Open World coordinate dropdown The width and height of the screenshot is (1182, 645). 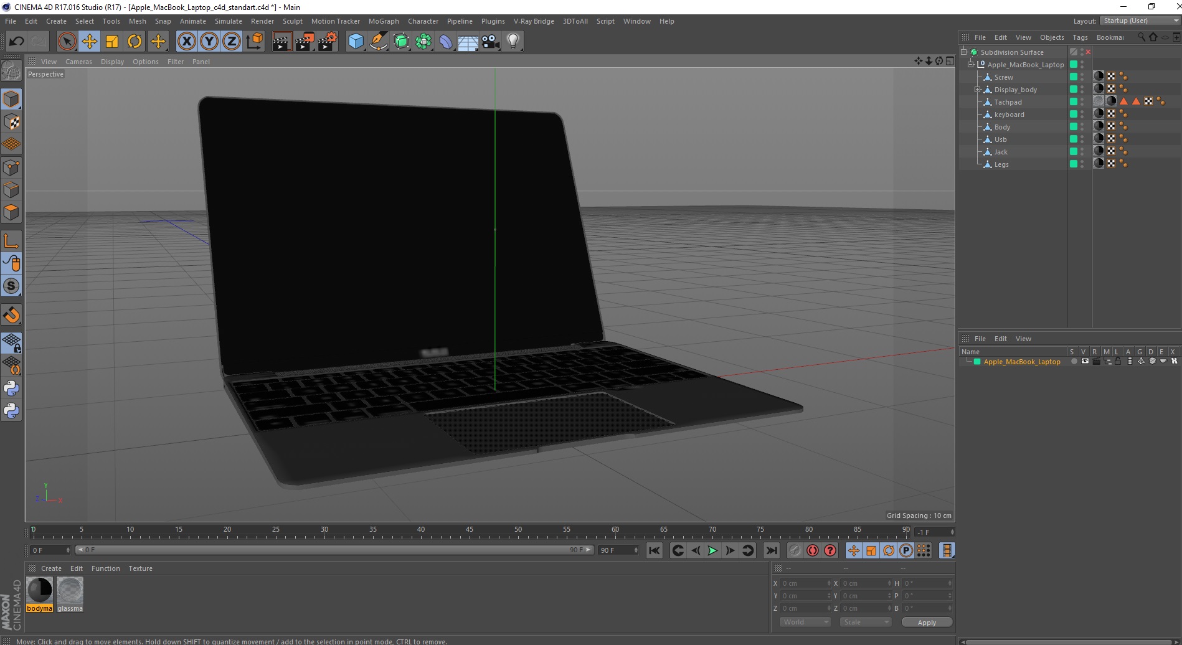[805, 622]
